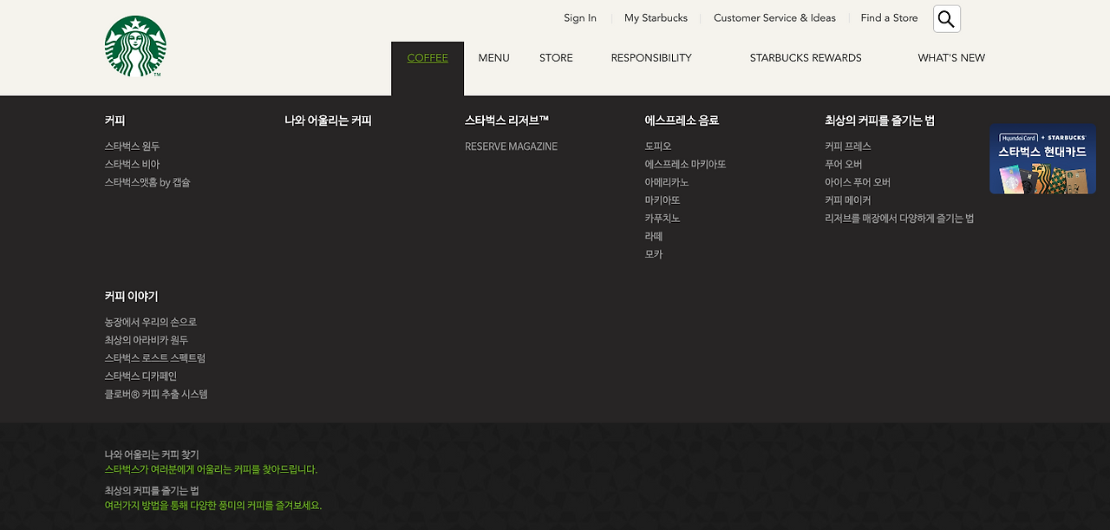Image resolution: width=1110 pixels, height=530 pixels.
Task: Open 도피오 drink link
Action: point(658,147)
